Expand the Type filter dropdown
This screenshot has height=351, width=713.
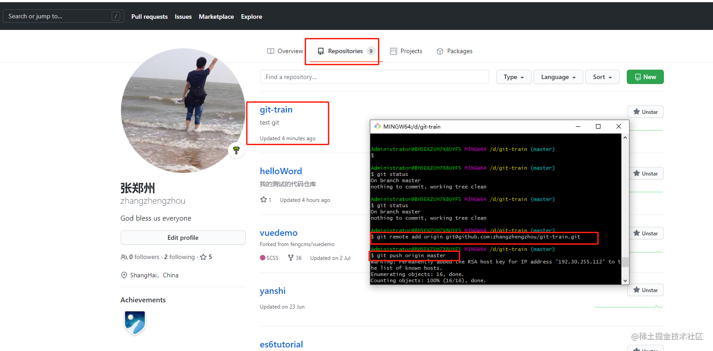[x=514, y=77]
